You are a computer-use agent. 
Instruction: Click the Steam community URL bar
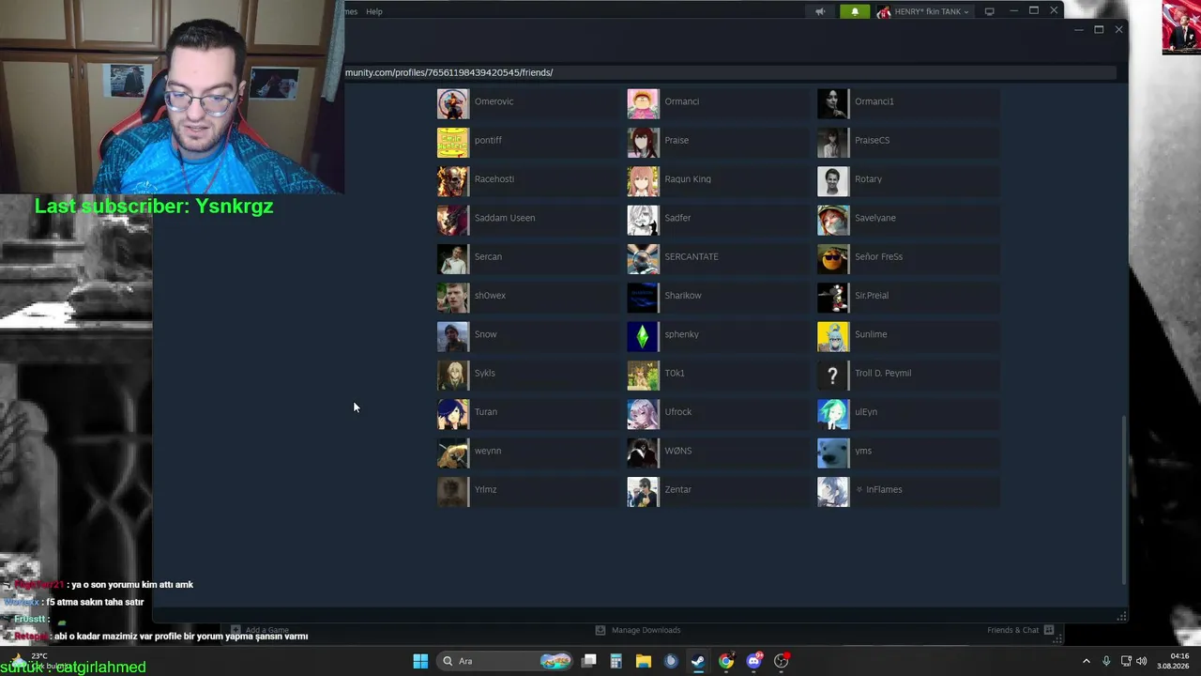[x=732, y=72]
